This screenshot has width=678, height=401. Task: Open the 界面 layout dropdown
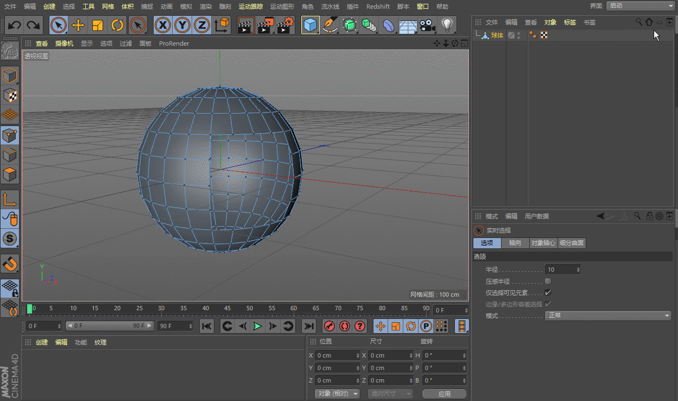pyautogui.click(x=641, y=6)
